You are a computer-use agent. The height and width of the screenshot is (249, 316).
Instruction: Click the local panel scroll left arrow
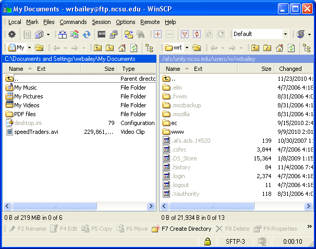tap(7, 206)
